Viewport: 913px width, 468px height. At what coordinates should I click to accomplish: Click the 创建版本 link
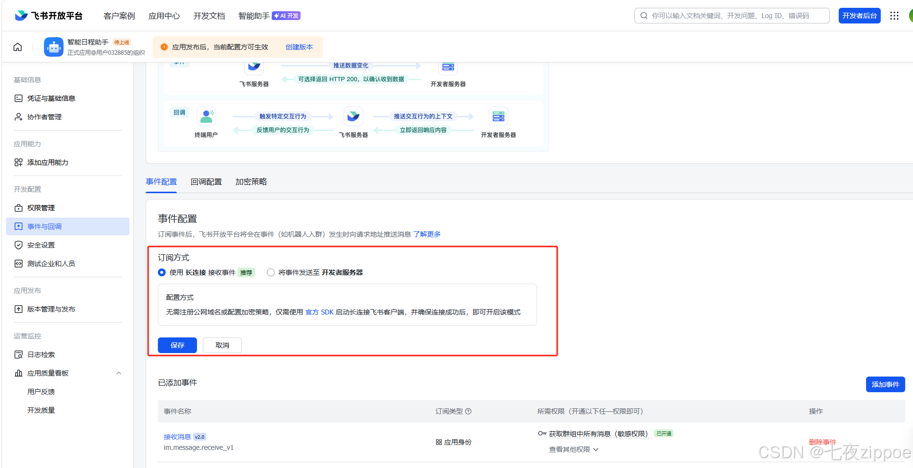[299, 47]
